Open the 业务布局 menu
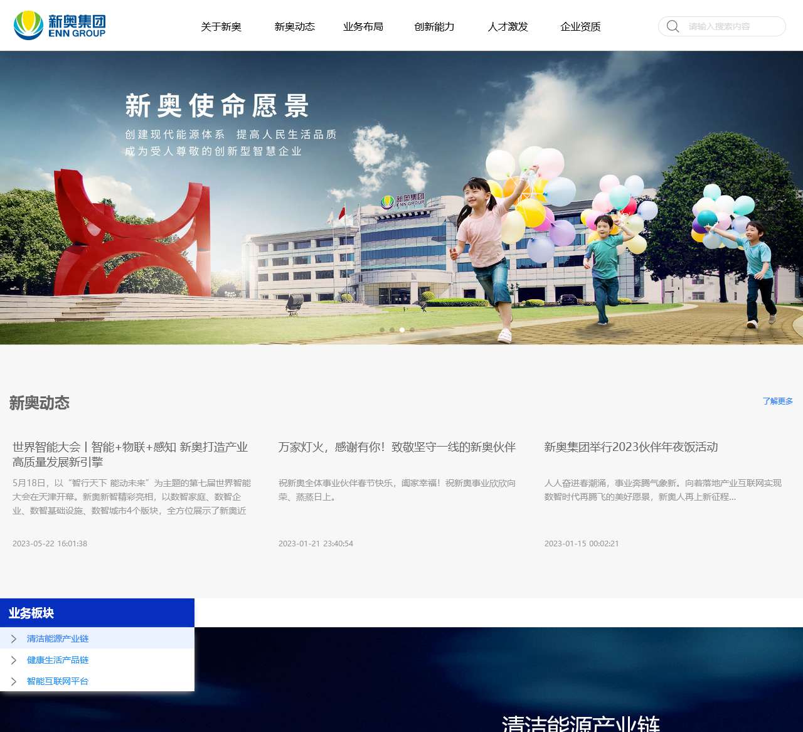The image size is (803, 732). pyautogui.click(x=363, y=26)
